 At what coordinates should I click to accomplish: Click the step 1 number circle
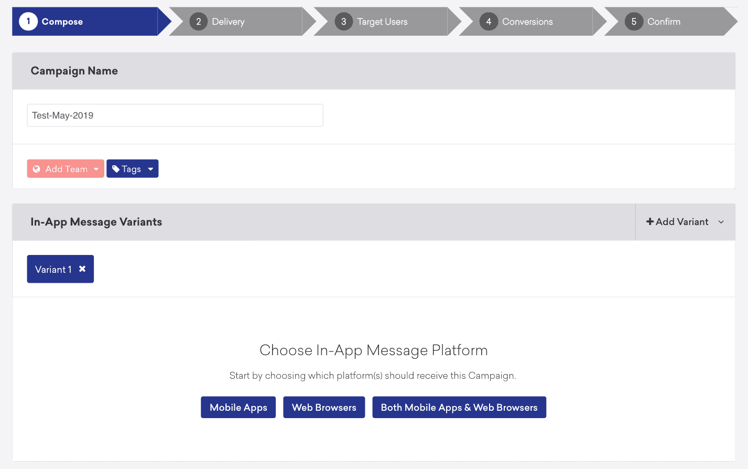tap(28, 22)
